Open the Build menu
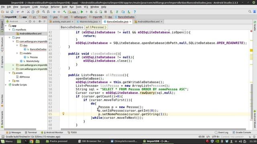 64,7
